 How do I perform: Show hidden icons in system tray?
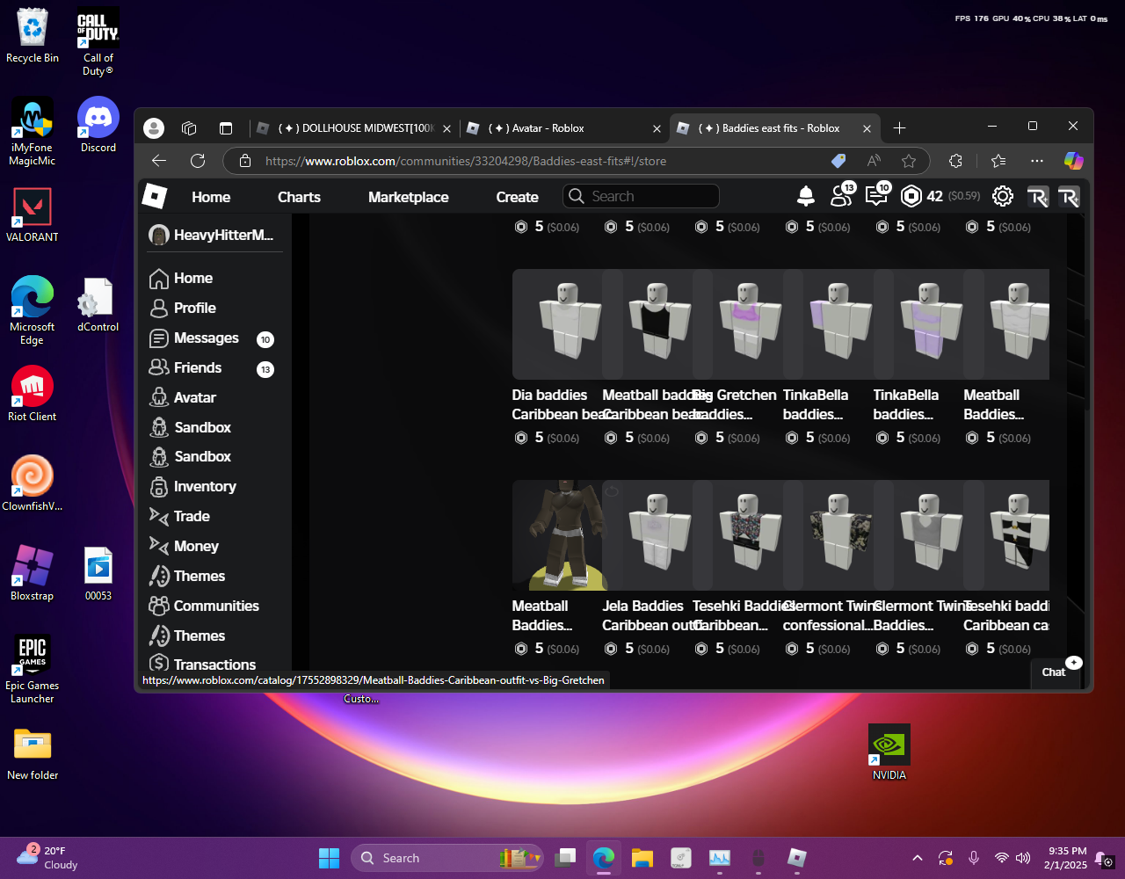tap(918, 858)
